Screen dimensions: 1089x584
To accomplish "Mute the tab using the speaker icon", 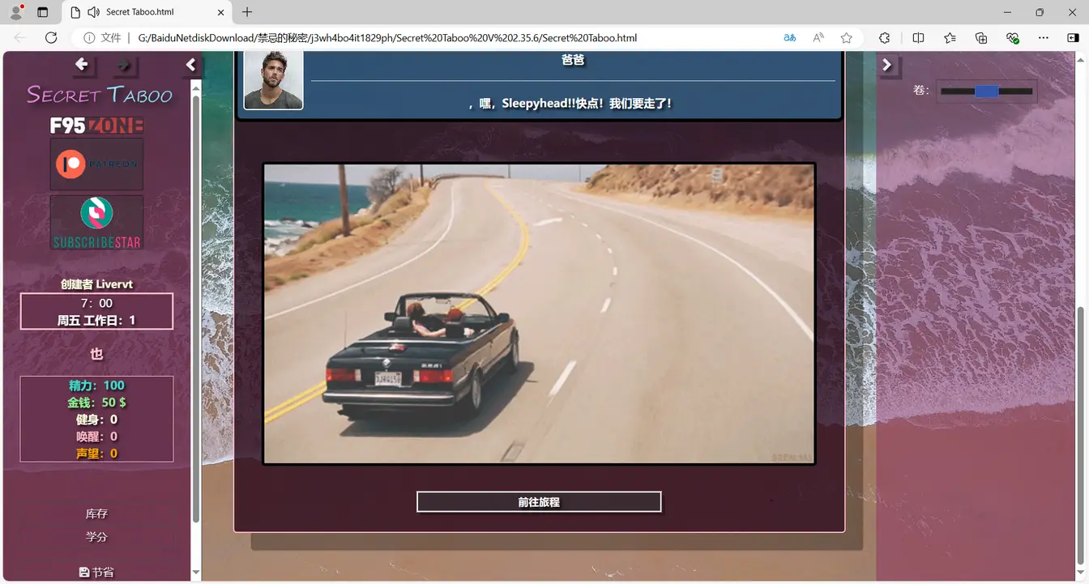I will coord(93,12).
